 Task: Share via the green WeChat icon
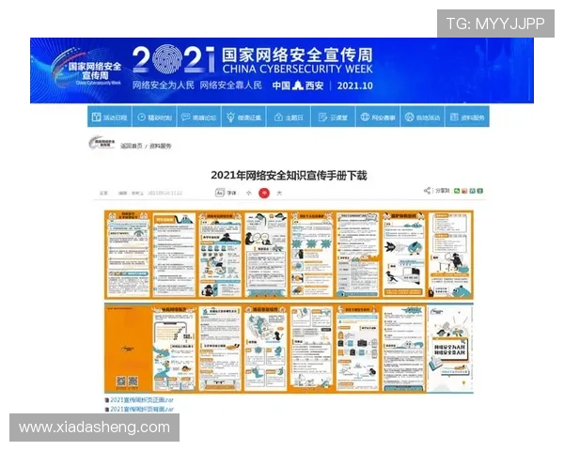coord(457,191)
